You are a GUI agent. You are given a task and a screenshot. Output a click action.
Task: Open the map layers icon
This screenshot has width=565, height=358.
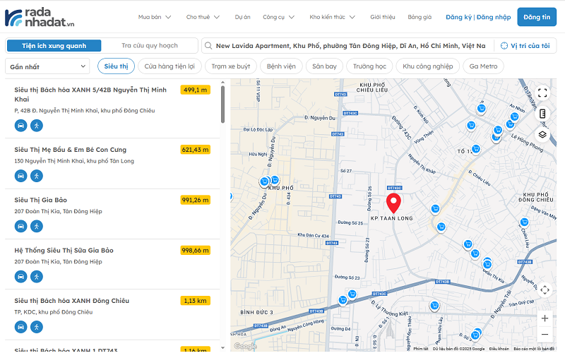[542, 134]
